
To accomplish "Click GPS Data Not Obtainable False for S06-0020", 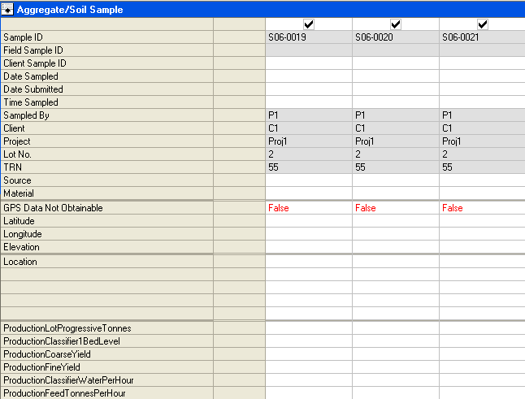I will 395,208.
